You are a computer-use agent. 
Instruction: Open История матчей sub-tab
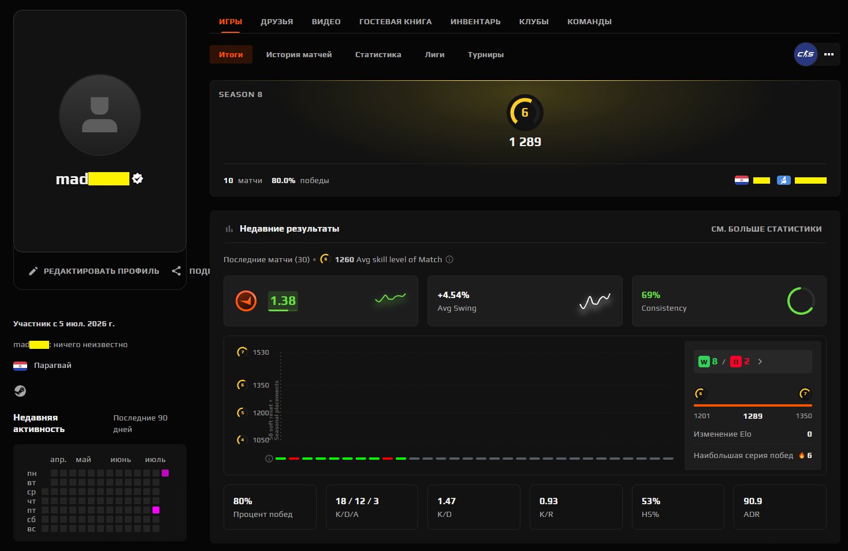299,54
